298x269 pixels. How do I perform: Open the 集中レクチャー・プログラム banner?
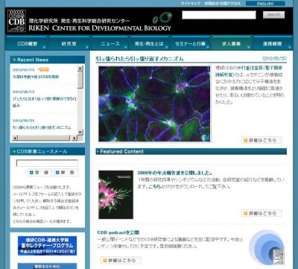click(47, 246)
